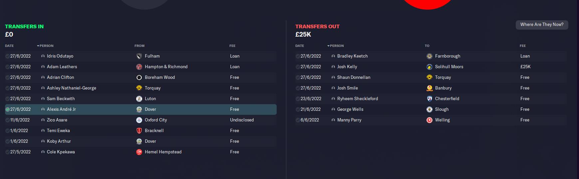Sort Transfers In by Person column
Screen dimensions: 579x179
tap(45, 46)
